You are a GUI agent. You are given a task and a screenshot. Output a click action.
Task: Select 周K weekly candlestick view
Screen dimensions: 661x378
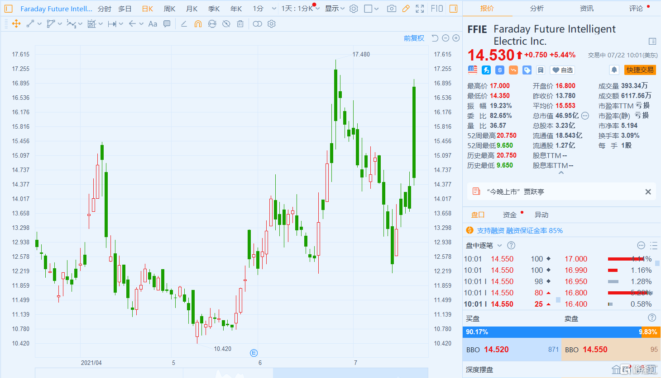click(x=169, y=9)
